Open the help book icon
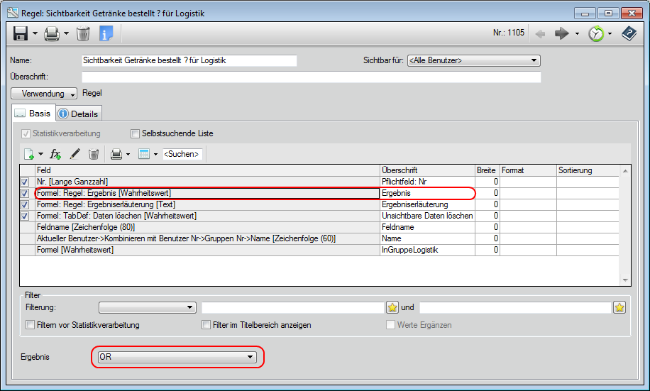This screenshot has width=650, height=391. (629, 33)
